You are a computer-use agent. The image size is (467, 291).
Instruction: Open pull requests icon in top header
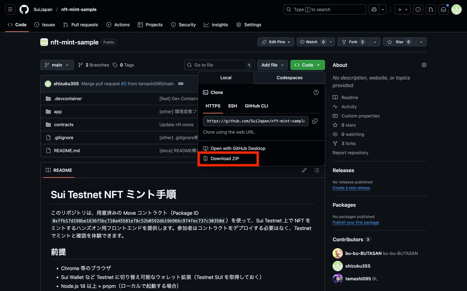430,9
